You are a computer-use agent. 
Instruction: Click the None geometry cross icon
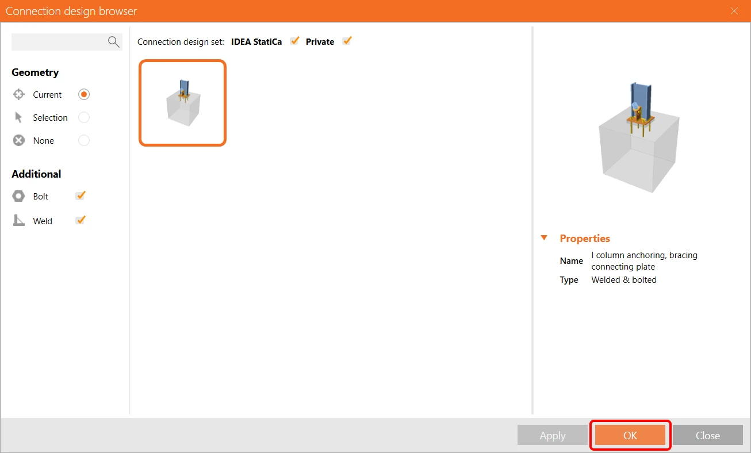coord(19,140)
